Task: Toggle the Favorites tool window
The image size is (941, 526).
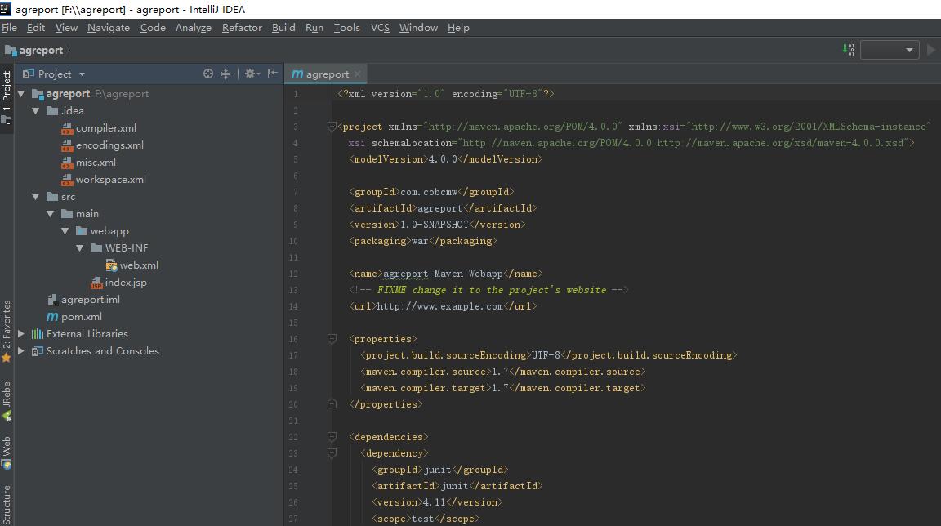Action: click(x=7, y=330)
